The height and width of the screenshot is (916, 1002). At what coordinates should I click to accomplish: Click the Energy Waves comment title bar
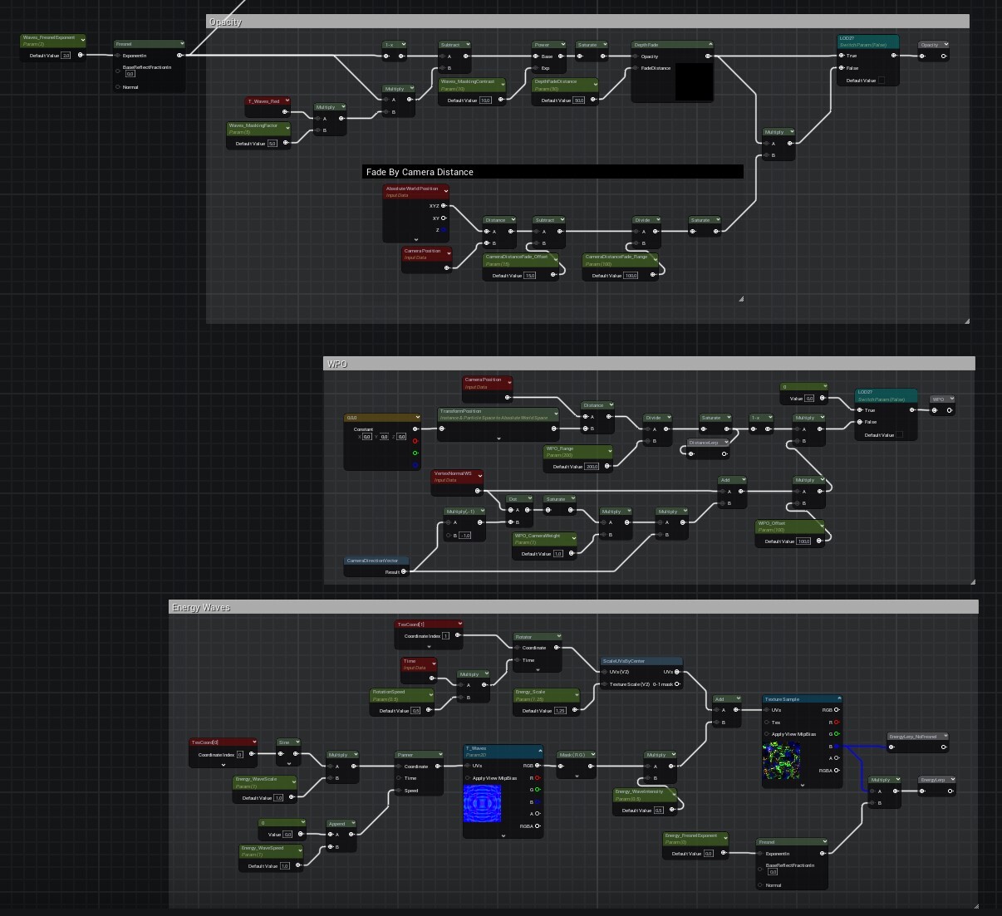(x=199, y=608)
